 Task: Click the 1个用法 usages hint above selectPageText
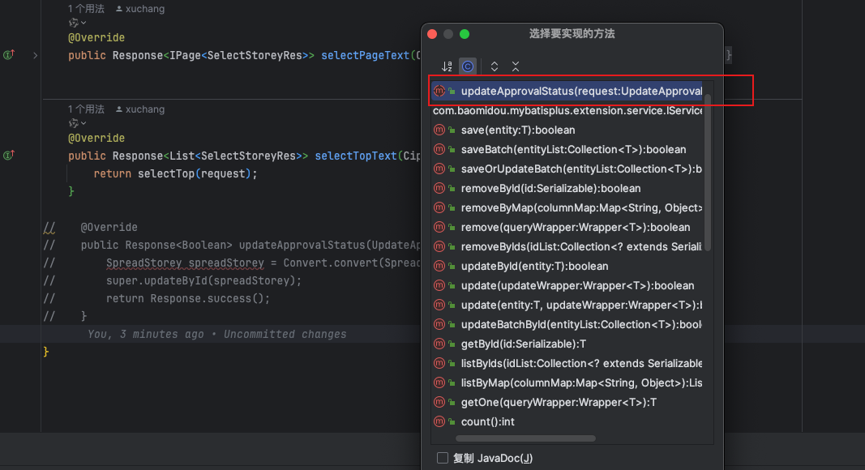tap(86, 9)
